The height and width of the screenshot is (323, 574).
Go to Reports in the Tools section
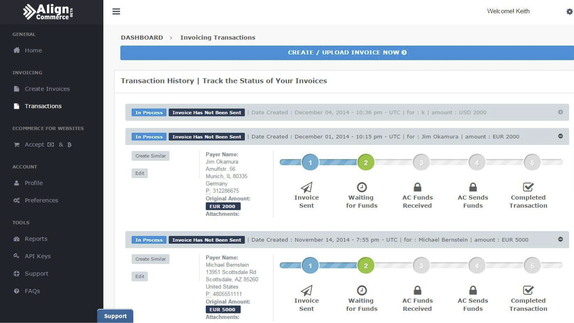click(x=36, y=239)
